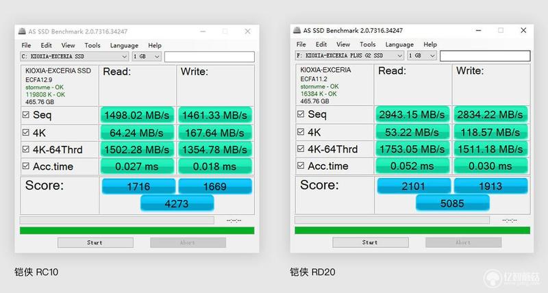Click the AS SSD app icon in right title bar
This screenshot has height=293, width=548.
pyautogui.click(x=297, y=30)
